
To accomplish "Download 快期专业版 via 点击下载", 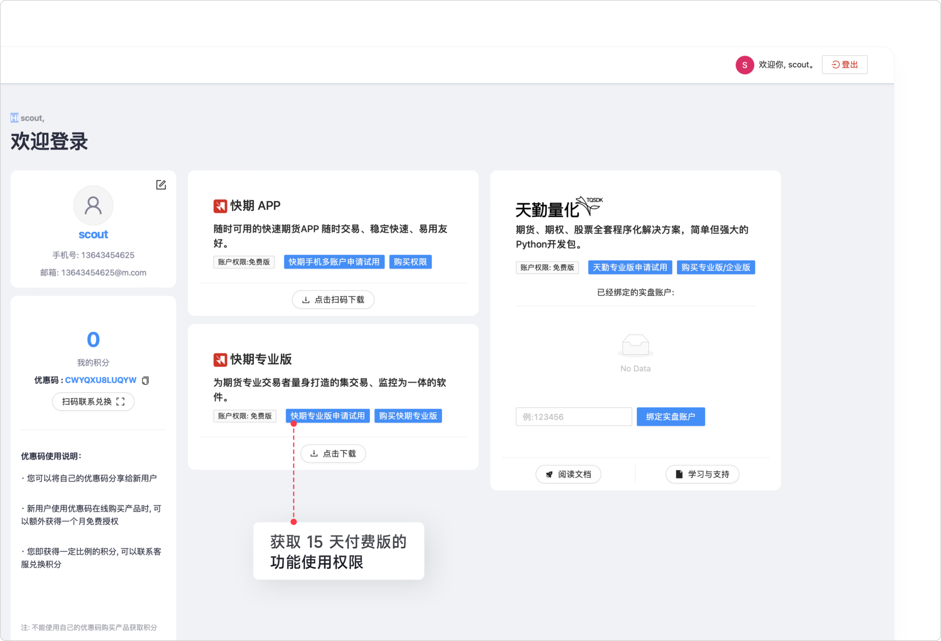I will click(x=333, y=454).
